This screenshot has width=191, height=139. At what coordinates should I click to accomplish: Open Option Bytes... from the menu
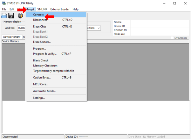(x=42, y=77)
